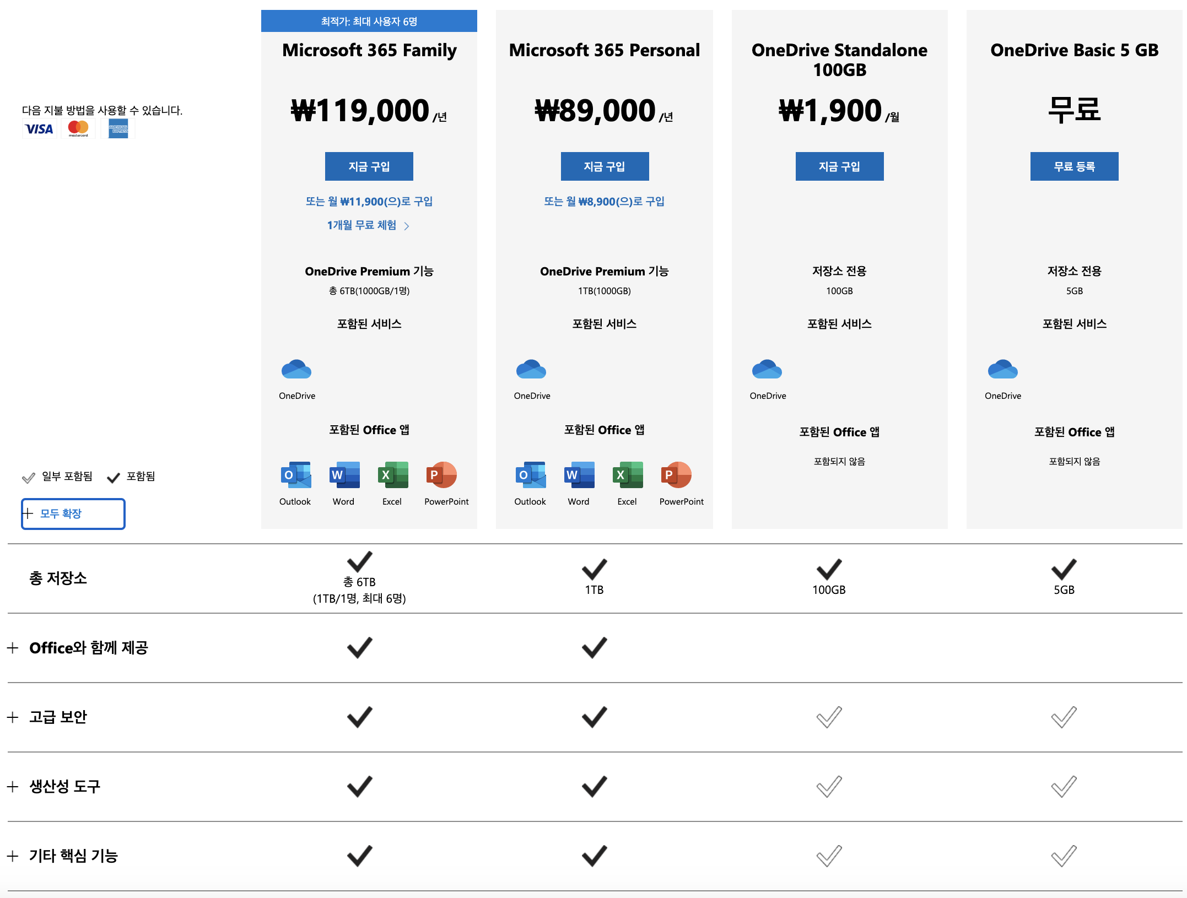Click 무료 등록 for OneDrive Basic 5 GB
Screen dimensions: 1187x898
1074,166
